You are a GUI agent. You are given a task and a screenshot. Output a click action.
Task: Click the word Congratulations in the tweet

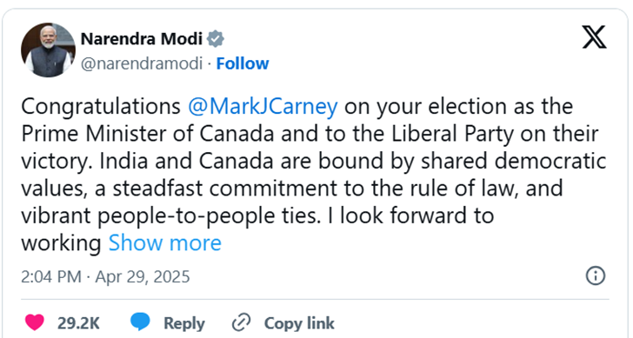(101, 107)
